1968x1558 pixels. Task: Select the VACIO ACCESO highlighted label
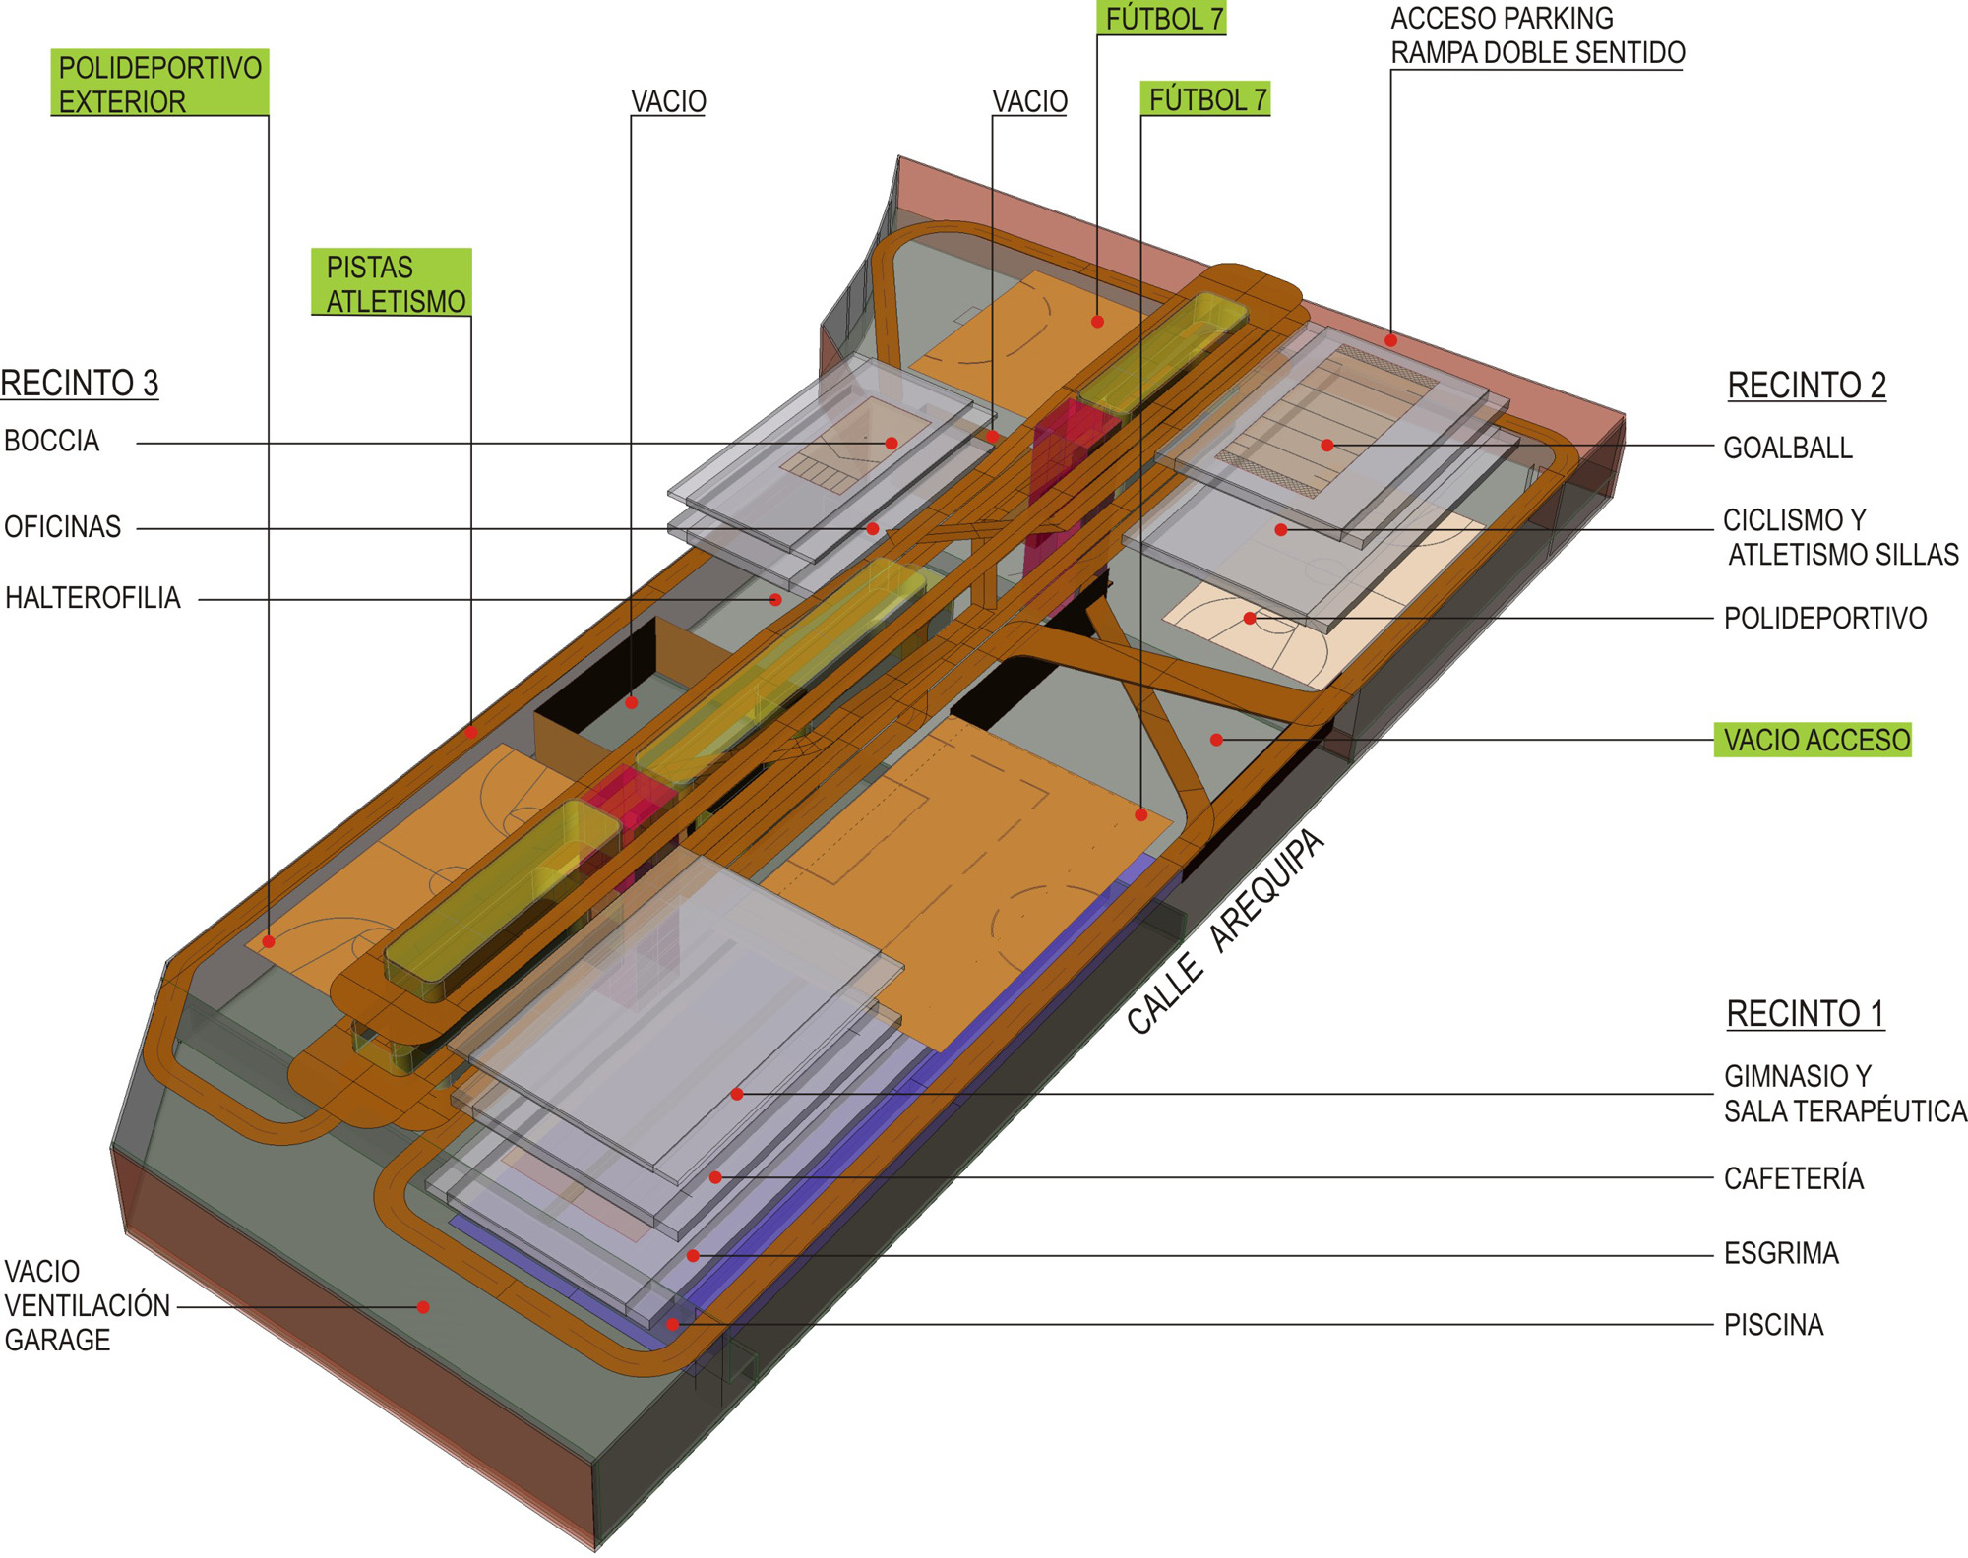pos(1814,740)
